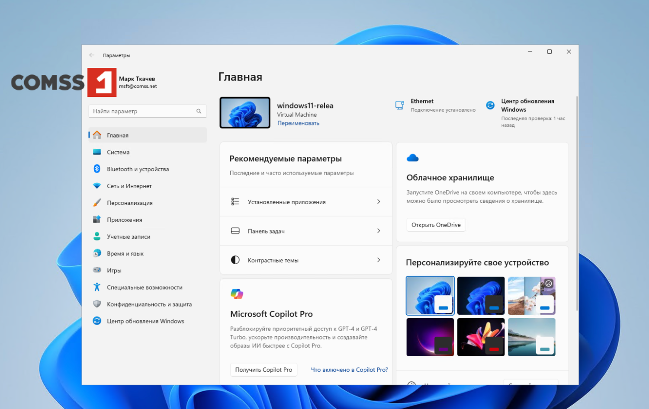Open Учетные записи section
The image size is (649, 409).
[148, 236]
